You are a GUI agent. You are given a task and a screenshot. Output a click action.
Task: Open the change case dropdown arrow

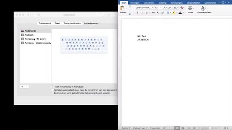point(178,8)
